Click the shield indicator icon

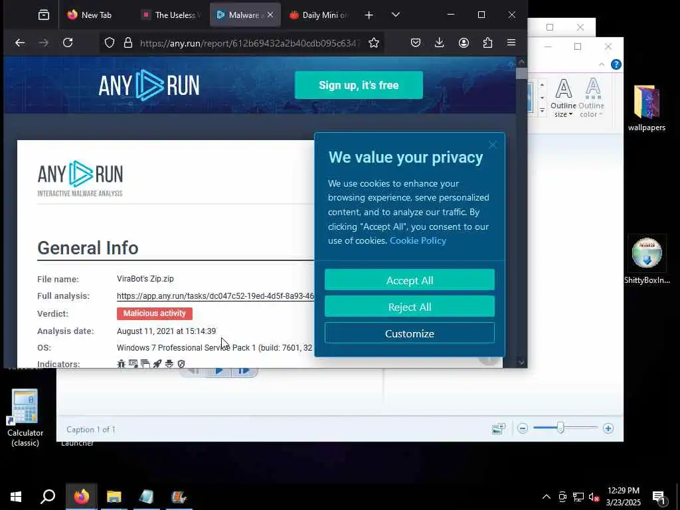[181, 364]
